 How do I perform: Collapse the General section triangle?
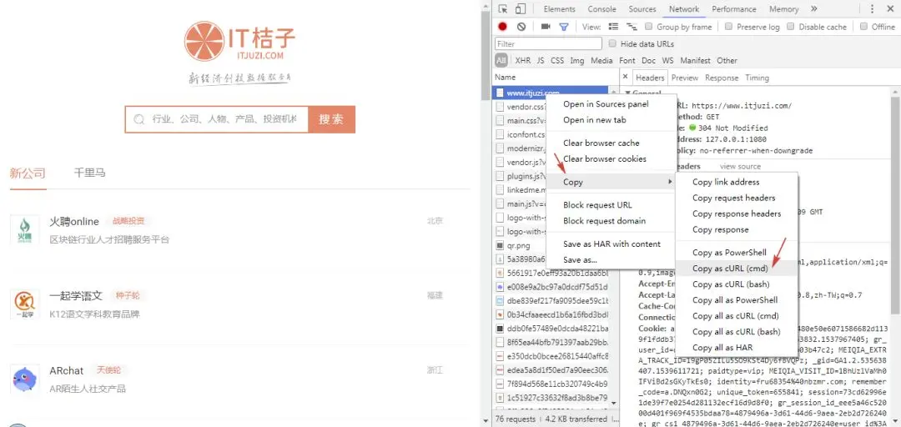coord(627,93)
